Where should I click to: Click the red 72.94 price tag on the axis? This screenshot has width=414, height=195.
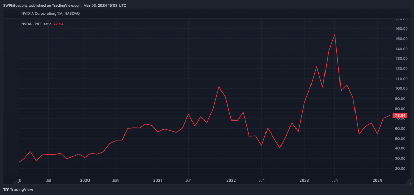tap(400, 115)
